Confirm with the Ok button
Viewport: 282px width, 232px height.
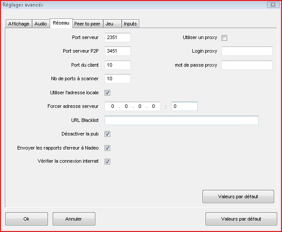click(x=26, y=219)
